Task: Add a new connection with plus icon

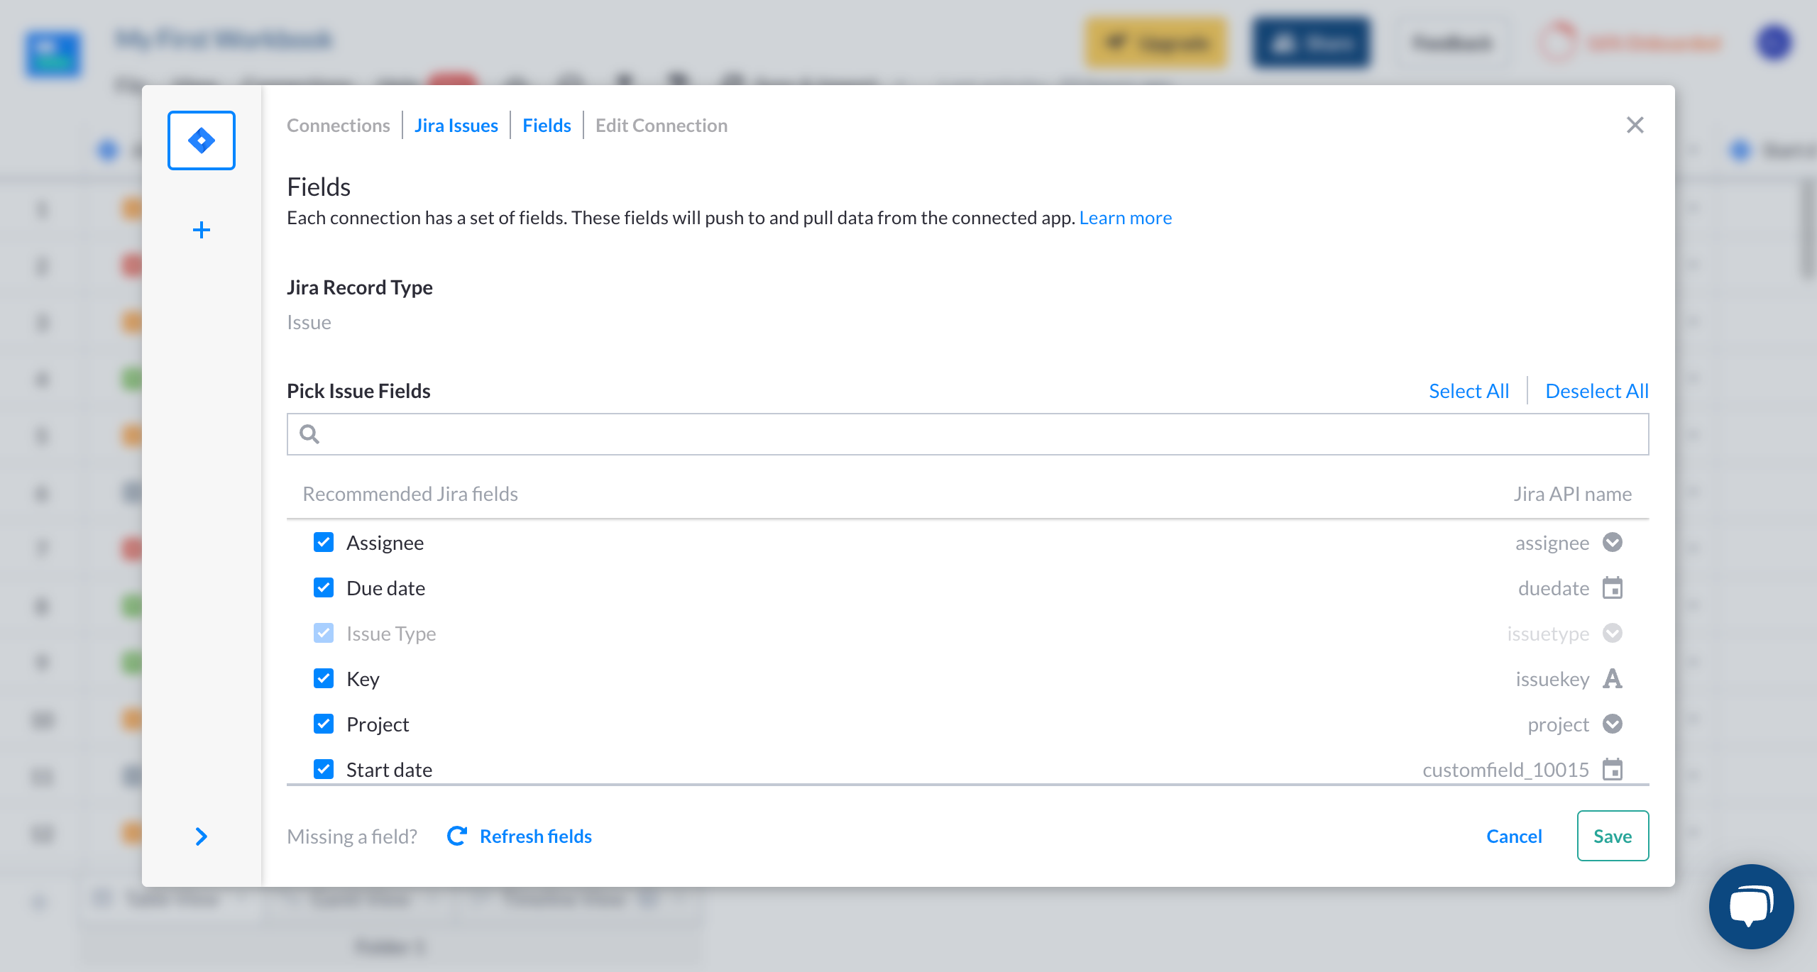Action: 202,230
